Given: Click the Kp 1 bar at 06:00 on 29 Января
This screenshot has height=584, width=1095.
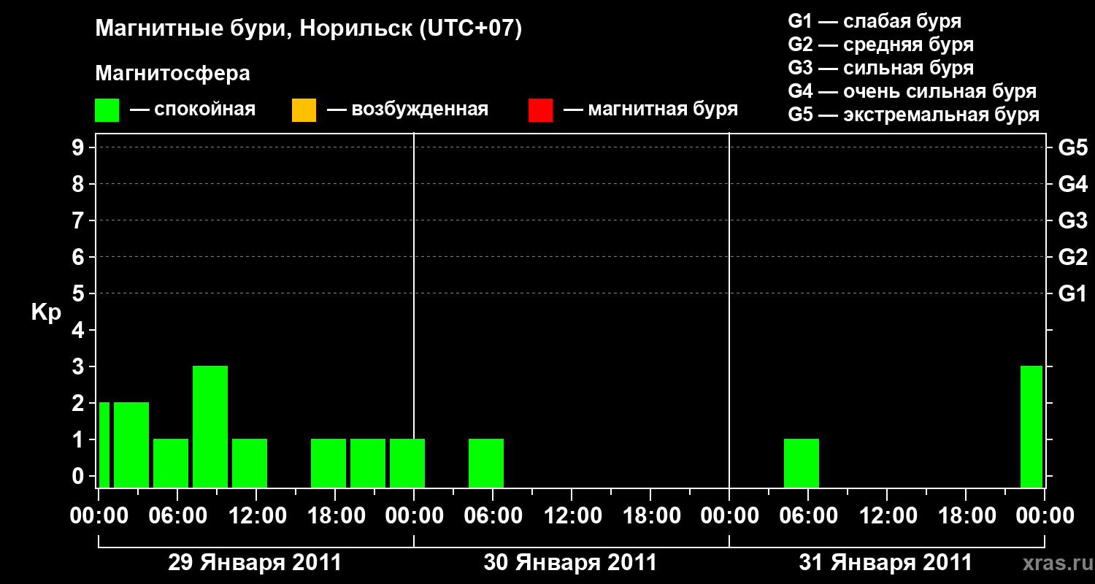Looking at the screenshot, I should pos(171,463).
